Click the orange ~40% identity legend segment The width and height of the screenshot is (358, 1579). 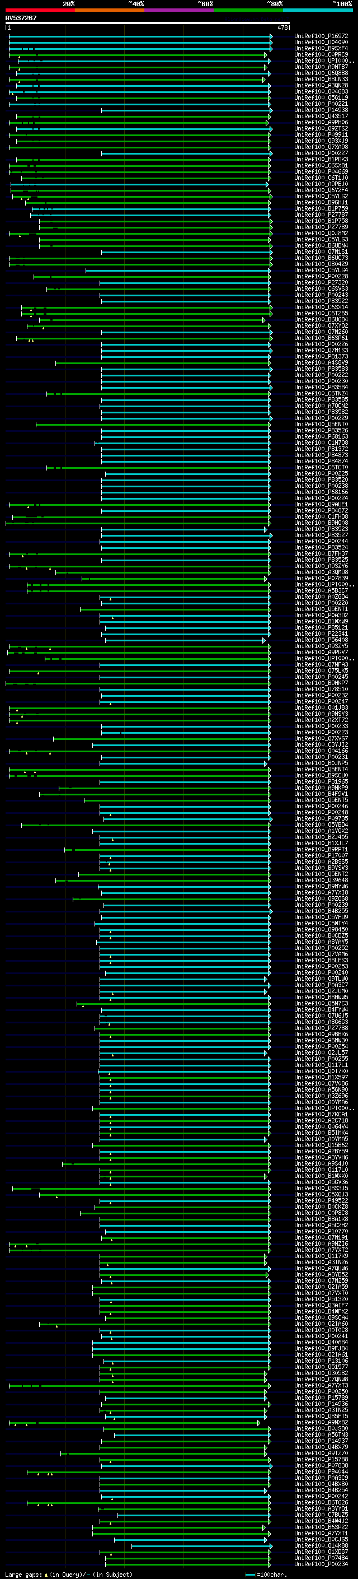[x=110, y=10]
